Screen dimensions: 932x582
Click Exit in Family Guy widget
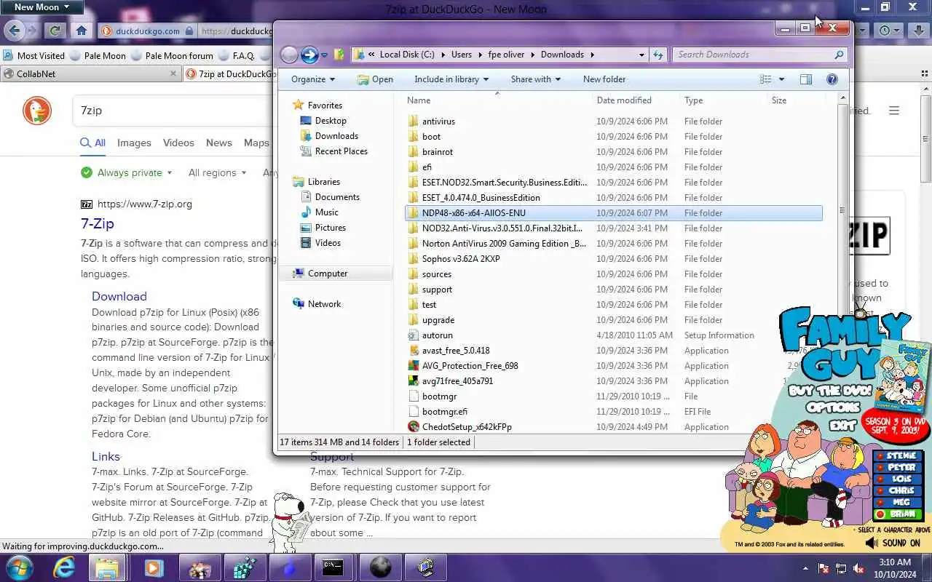(842, 426)
